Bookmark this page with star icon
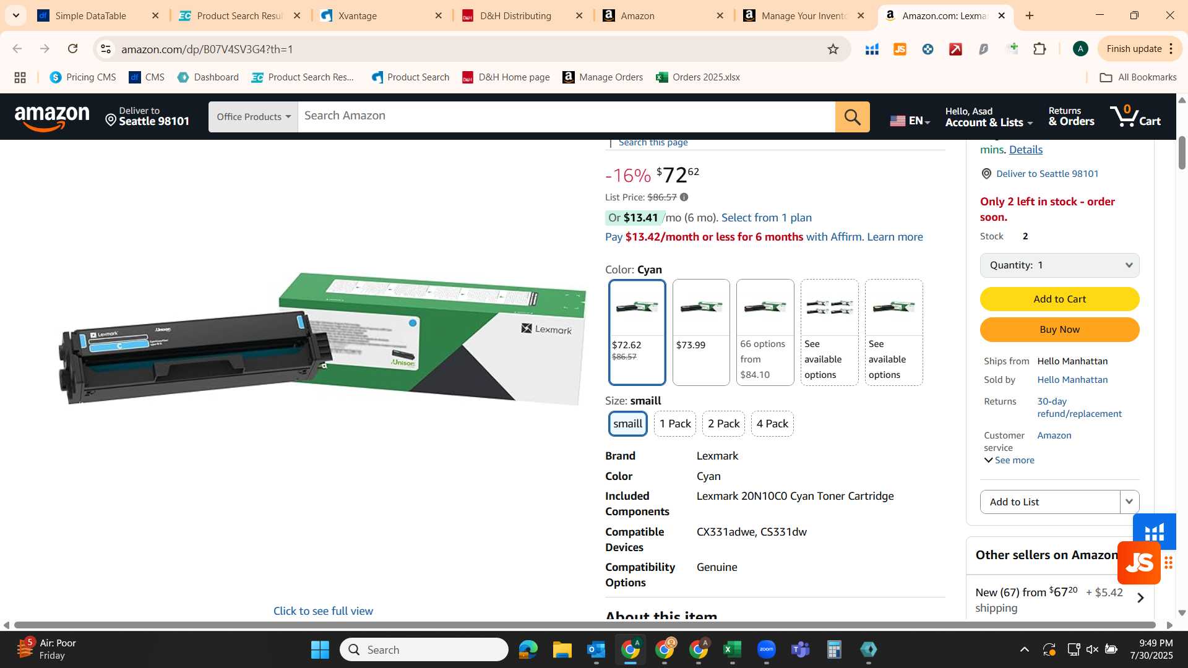Viewport: 1188px width, 668px height. click(833, 49)
